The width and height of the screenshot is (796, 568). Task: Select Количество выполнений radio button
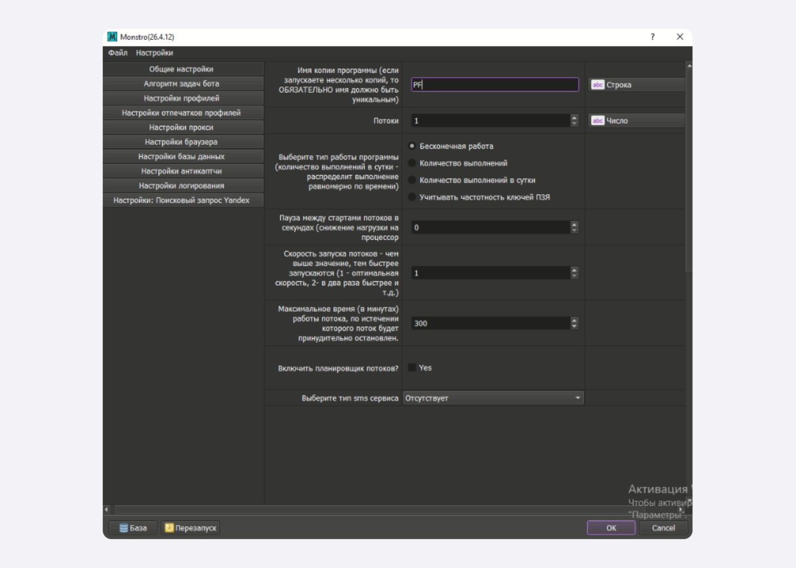click(x=412, y=164)
